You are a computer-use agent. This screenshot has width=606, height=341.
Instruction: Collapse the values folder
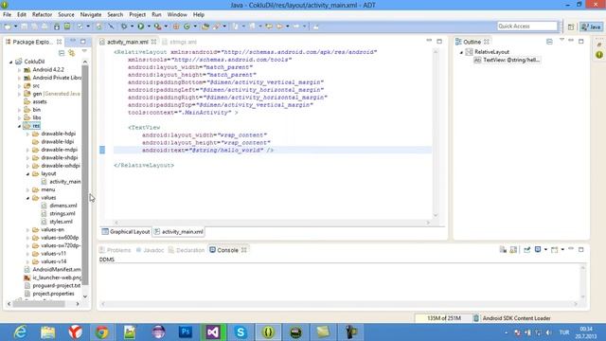click(27, 198)
